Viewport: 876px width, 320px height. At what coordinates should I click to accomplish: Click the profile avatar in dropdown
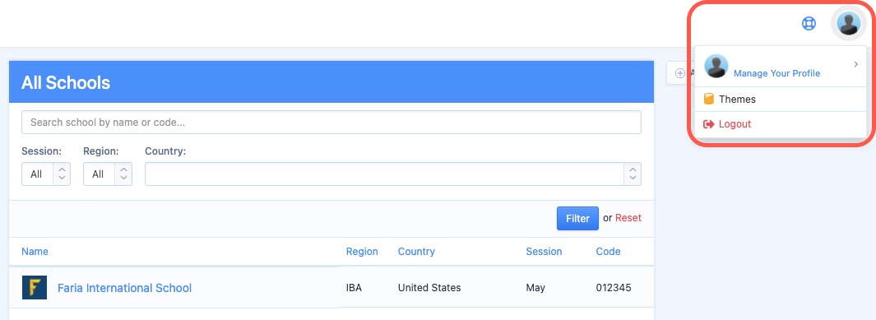(716, 66)
